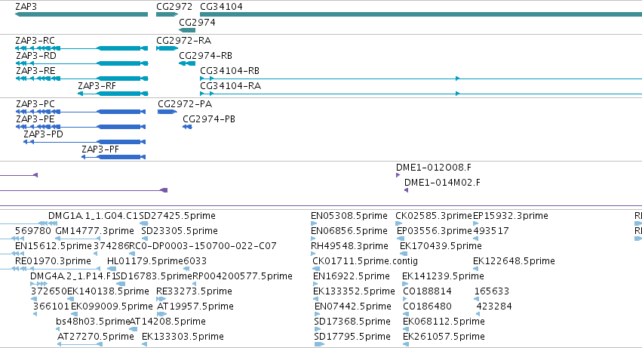Select protein ZAP3-PC label

click(35, 104)
